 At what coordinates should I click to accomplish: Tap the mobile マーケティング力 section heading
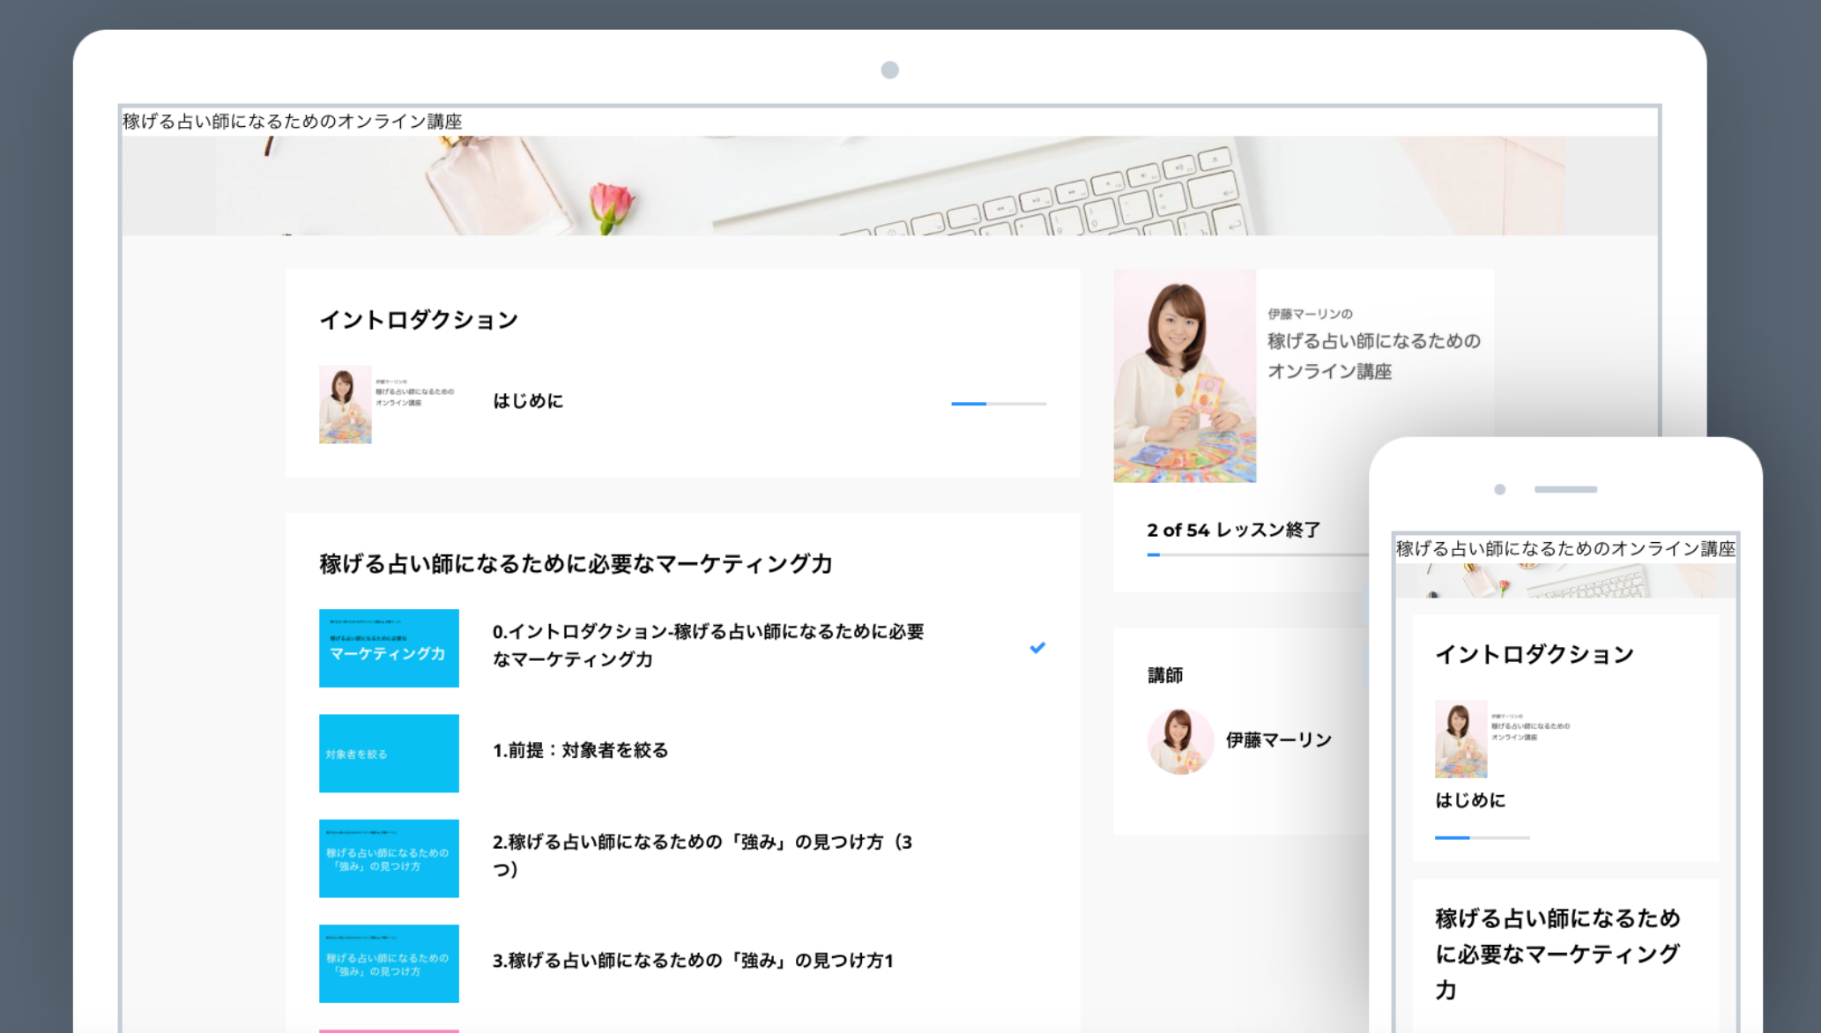coord(1557,954)
